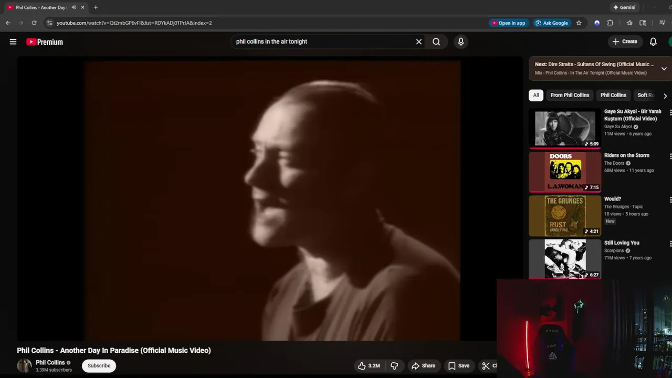The image size is (672, 378).
Task: Save the video to a playlist
Action: click(459, 366)
